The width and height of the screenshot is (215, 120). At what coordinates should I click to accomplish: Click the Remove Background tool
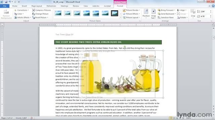point(6,14)
